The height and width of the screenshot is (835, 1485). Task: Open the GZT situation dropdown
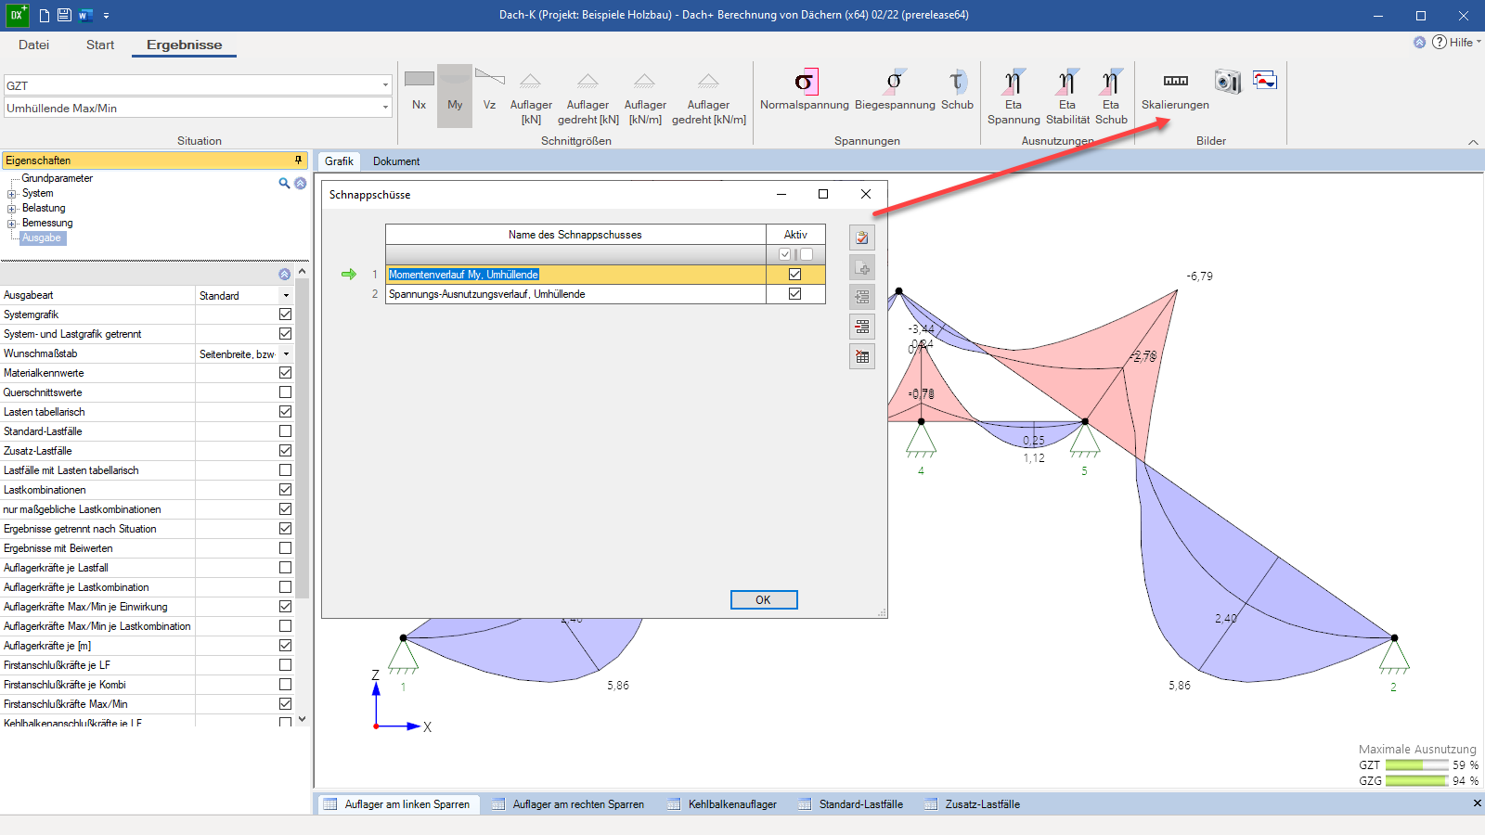tap(385, 85)
